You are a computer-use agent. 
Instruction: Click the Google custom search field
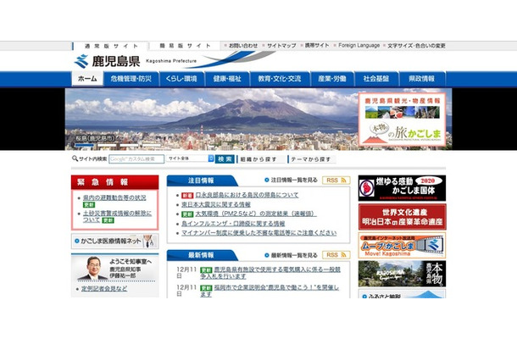pos(136,159)
